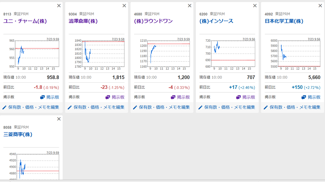The width and height of the screenshot is (325, 182).
Task: Select the change value -1.8 (-0.19%)
Action: coord(46,87)
